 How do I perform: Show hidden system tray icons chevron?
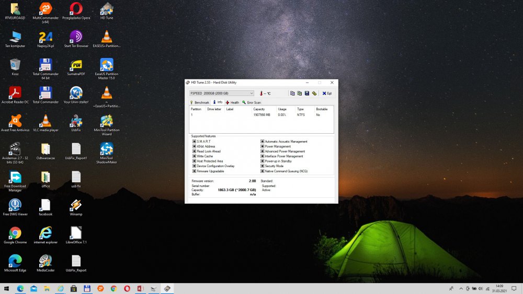point(461,288)
